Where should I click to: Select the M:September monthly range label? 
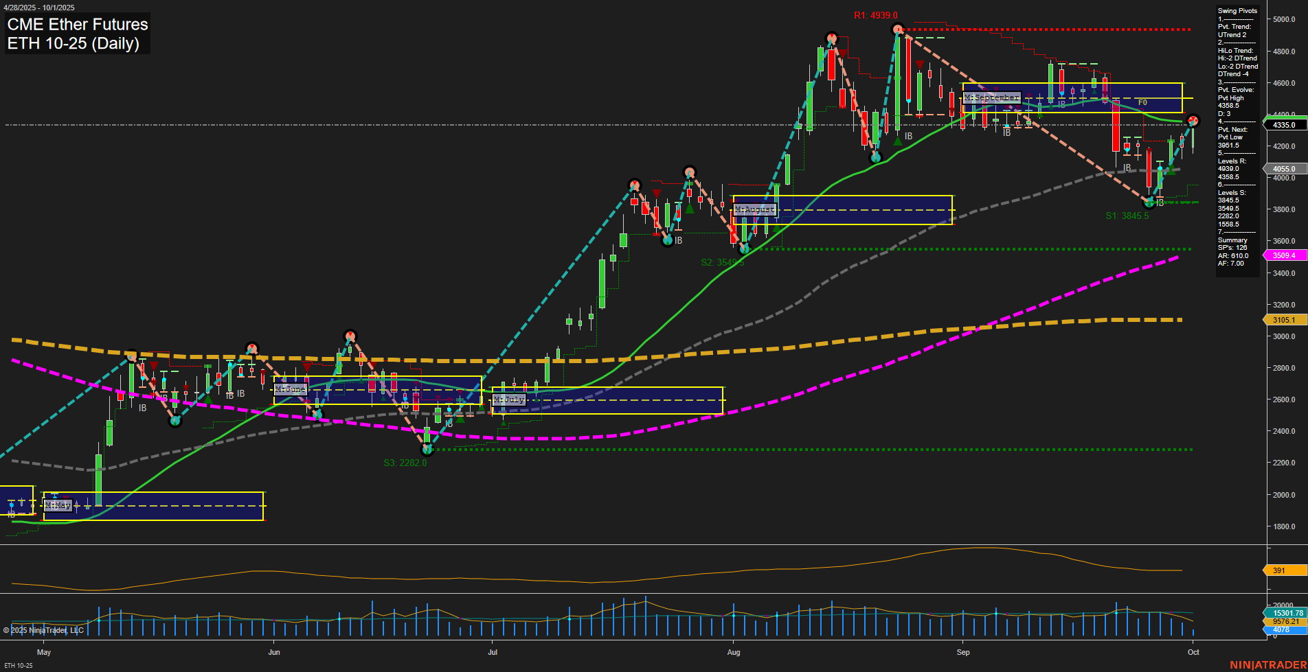pyautogui.click(x=992, y=97)
